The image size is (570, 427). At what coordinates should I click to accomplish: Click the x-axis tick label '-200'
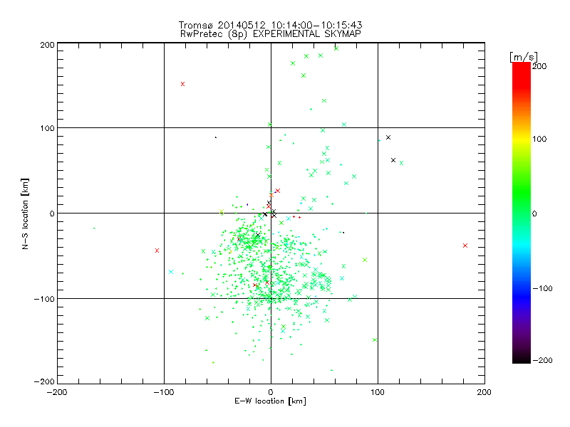[x=57, y=392]
